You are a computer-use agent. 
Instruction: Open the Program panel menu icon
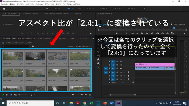click(x=112, y=14)
